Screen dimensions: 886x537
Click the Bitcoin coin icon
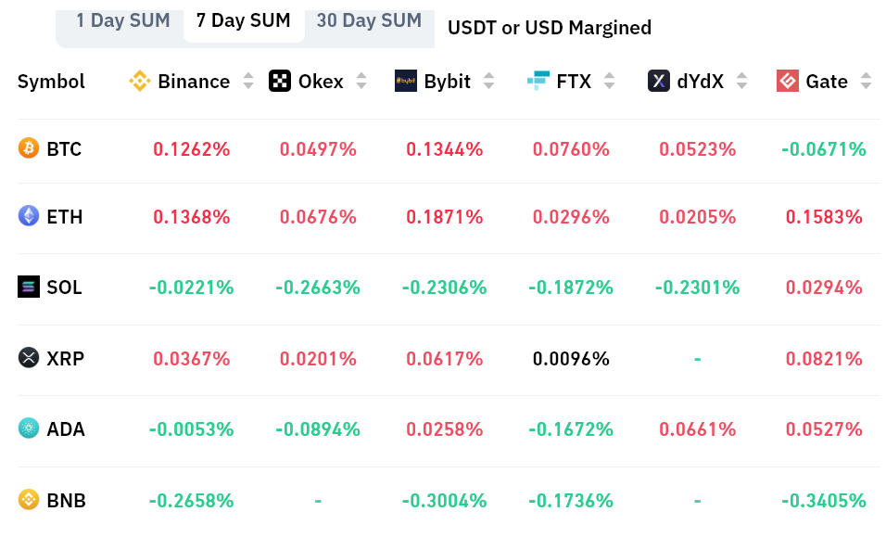(29, 148)
